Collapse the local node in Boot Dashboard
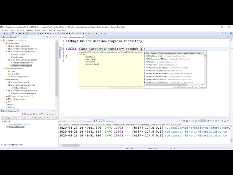This screenshot has width=233, height=175. coord(3,121)
